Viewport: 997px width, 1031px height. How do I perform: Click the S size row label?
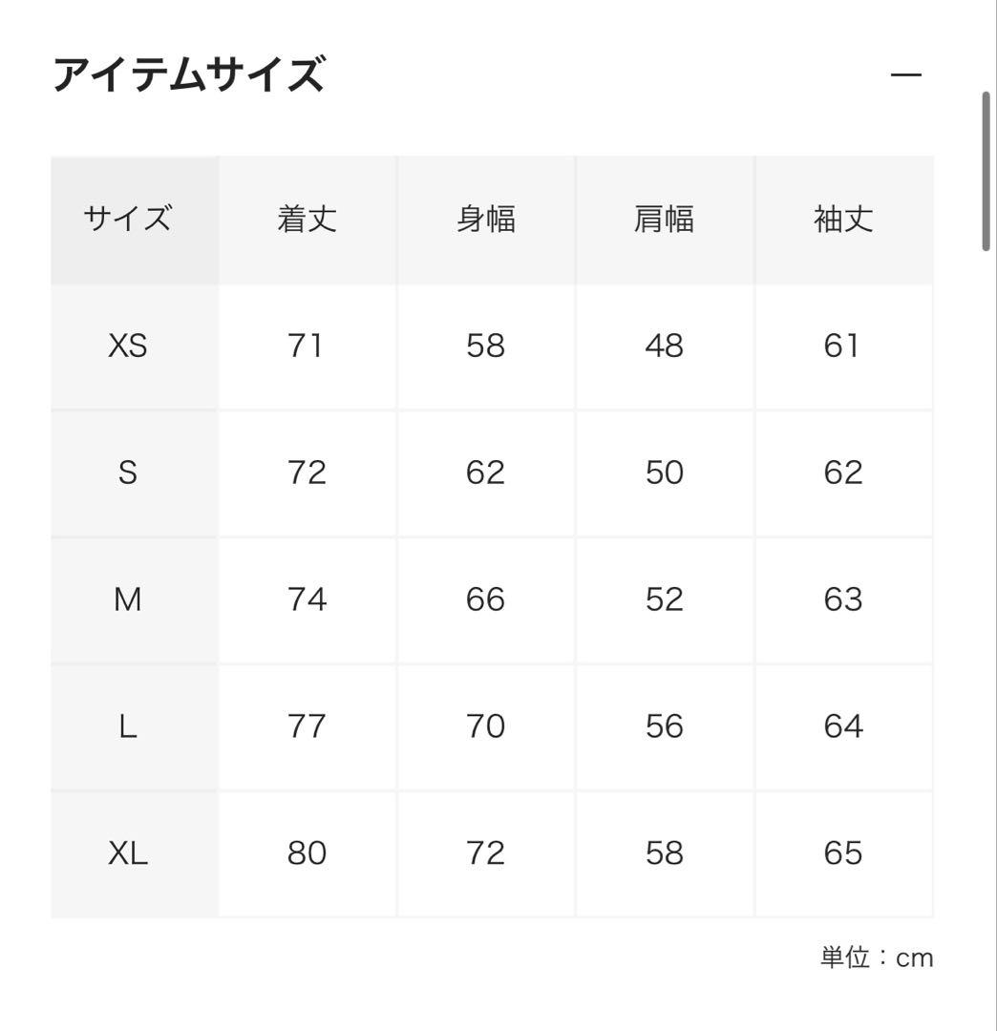[x=128, y=473]
